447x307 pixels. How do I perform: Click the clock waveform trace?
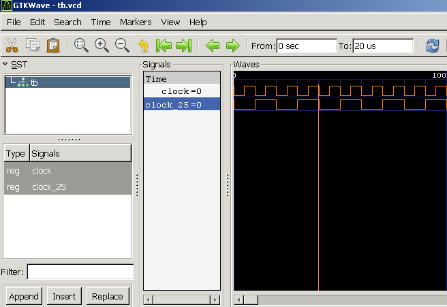(x=340, y=91)
